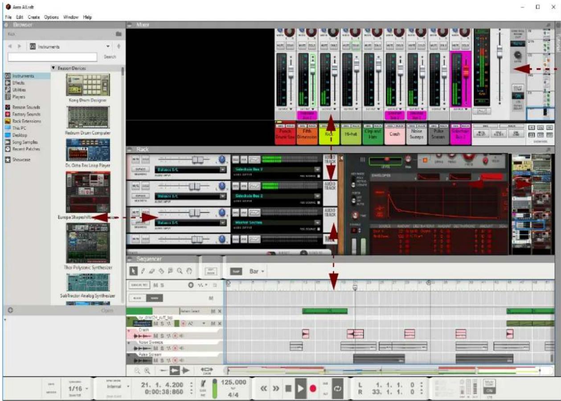Viewport: 561px width, 401px height.
Task: Select the Magnify tool in Sequencer toolbar
Action: tap(179, 270)
